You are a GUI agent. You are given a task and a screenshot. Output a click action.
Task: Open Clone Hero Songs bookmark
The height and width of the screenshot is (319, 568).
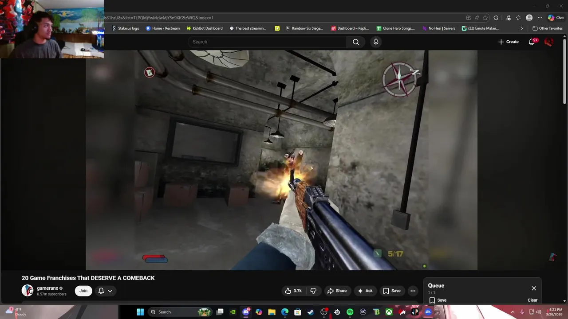tap(395, 28)
